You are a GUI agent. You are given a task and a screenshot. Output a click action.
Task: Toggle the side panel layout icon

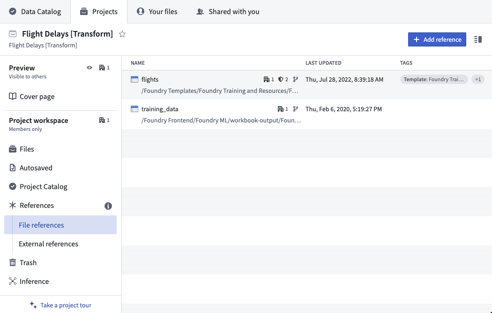[478, 39]
